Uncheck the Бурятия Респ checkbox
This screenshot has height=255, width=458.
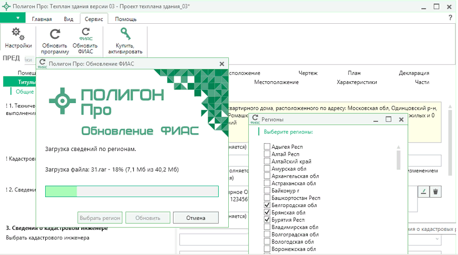click(267, 220)
